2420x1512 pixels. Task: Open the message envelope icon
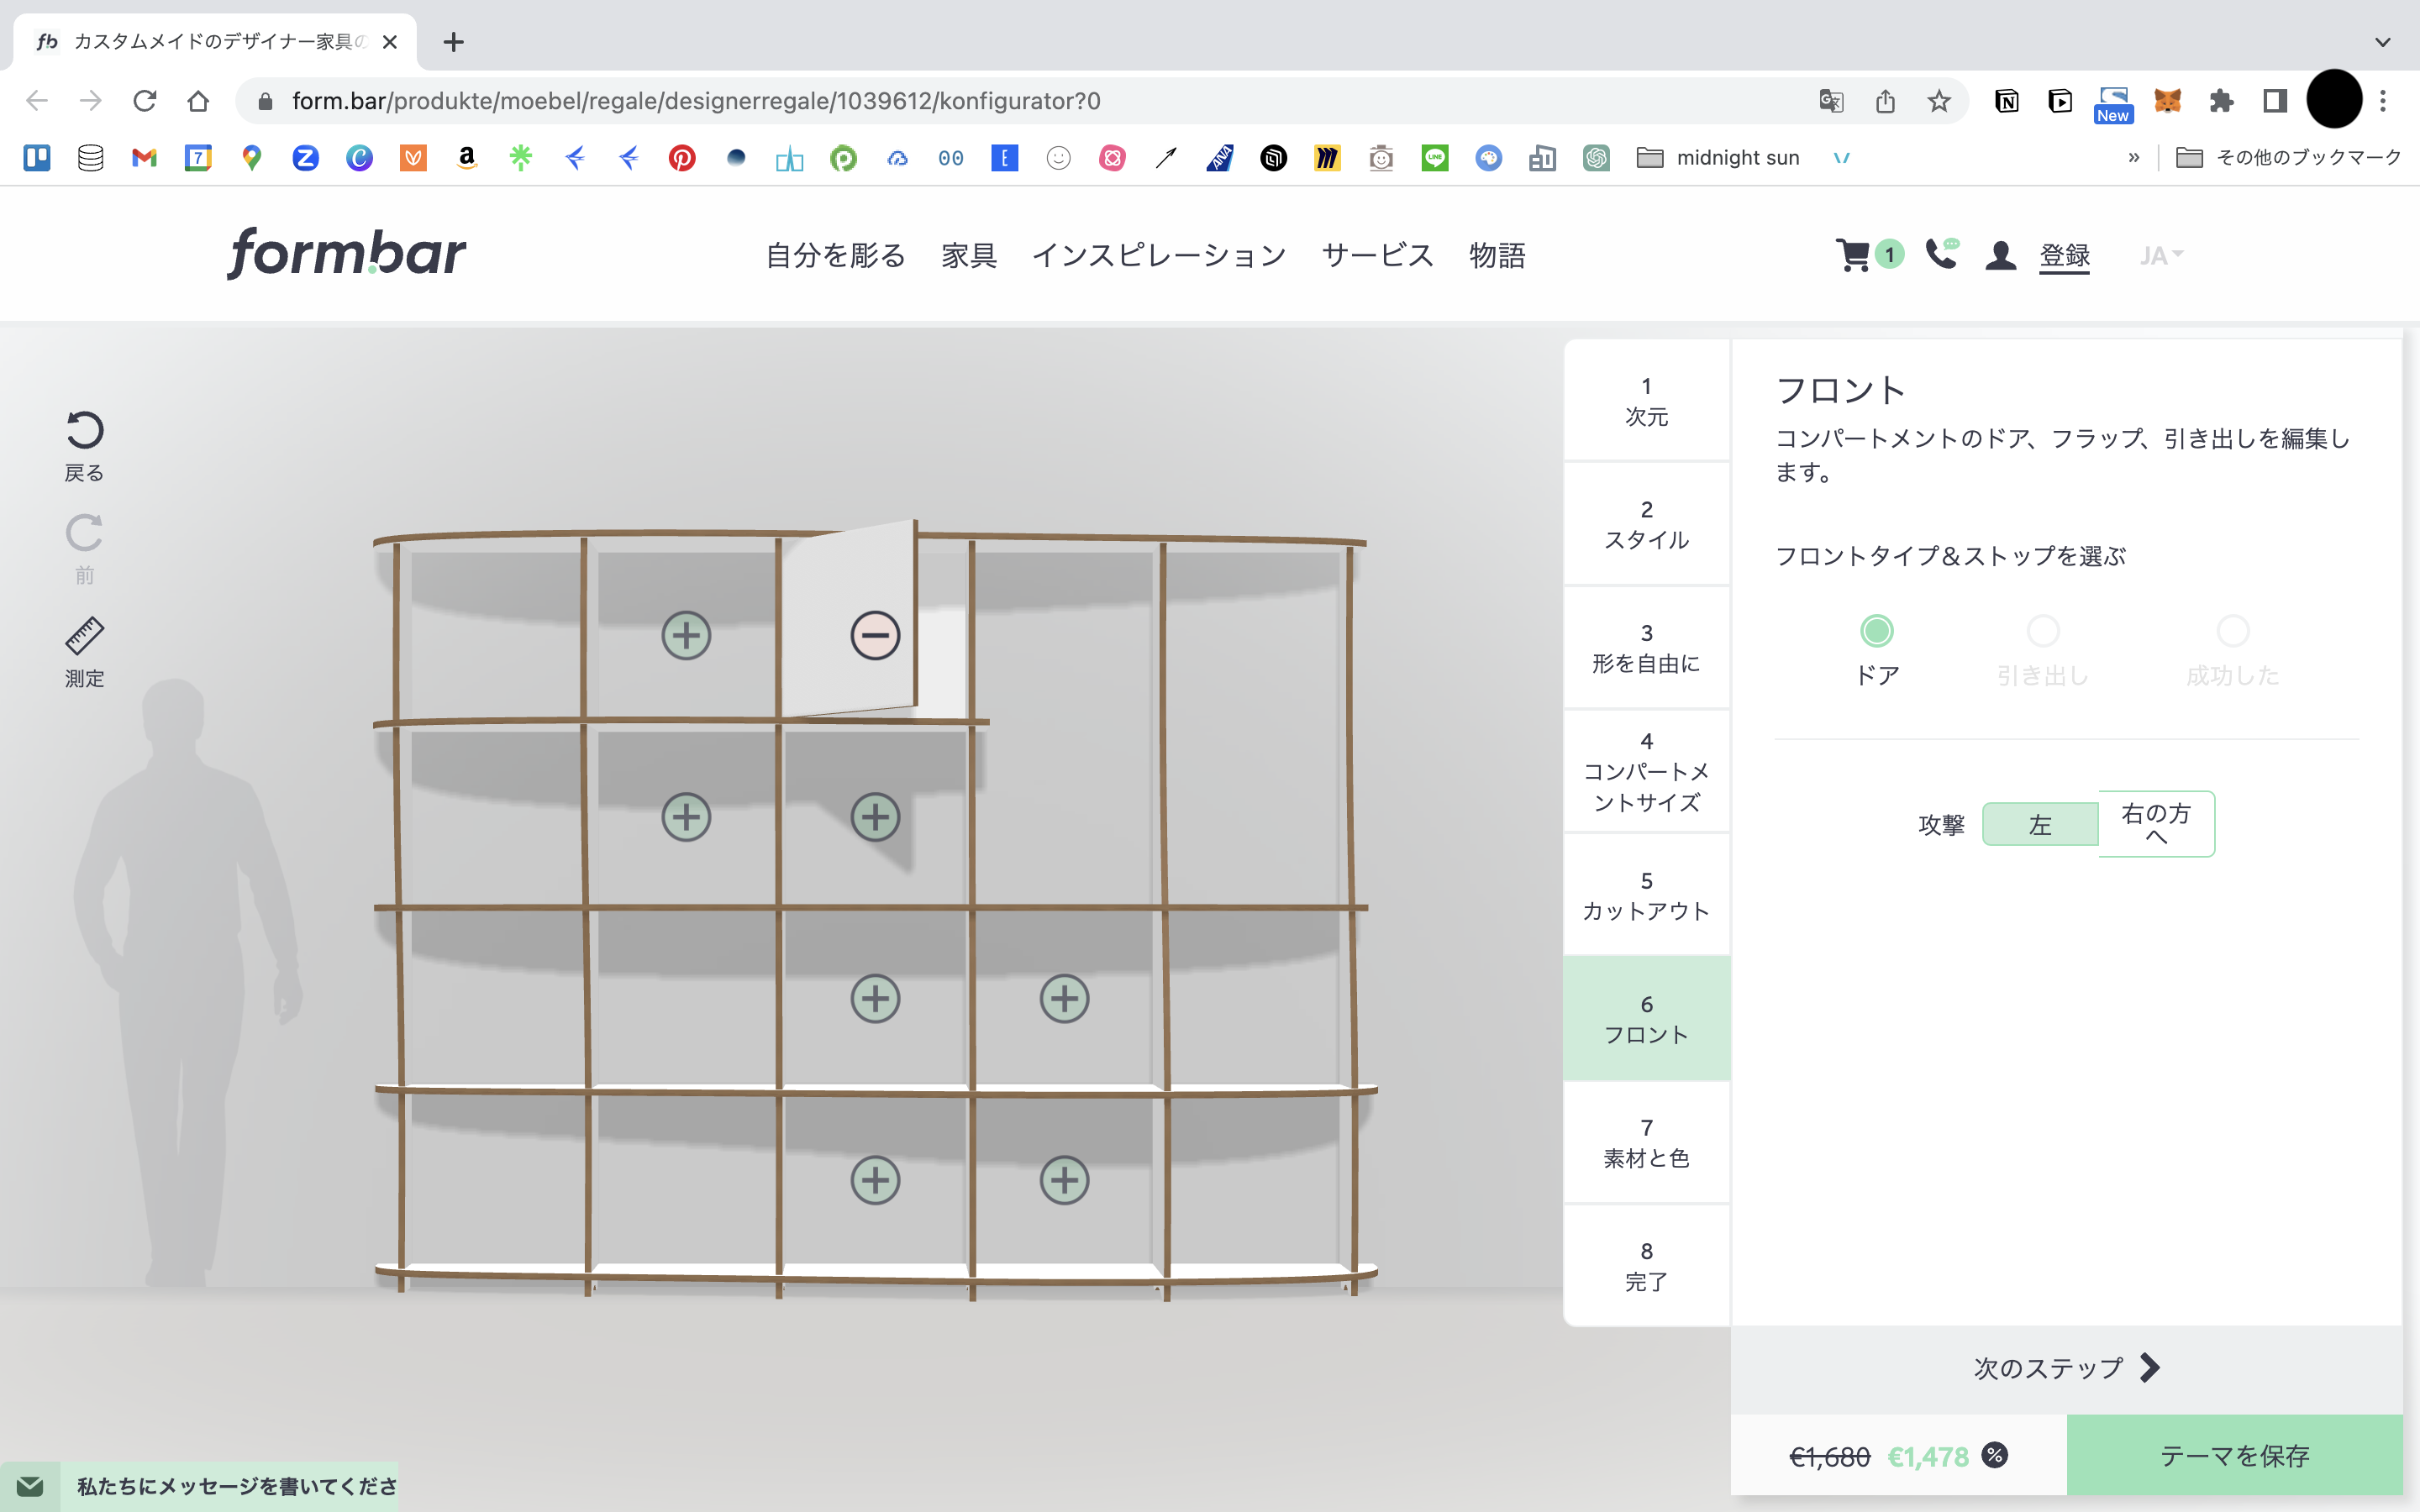pyautogui.click(x=30, y=1486)
